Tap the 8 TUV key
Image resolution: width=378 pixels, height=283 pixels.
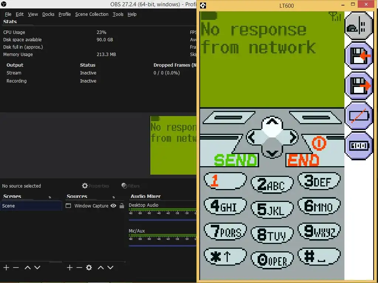272,235
